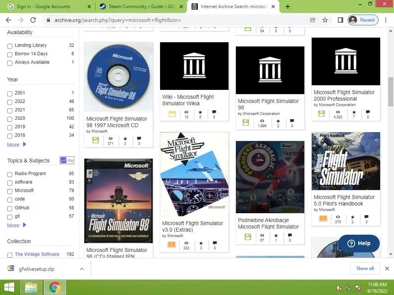Viewport: 394px width, 295px height.
Task: Check the Microsoft topic filter
Action: [x=10, y=191]
